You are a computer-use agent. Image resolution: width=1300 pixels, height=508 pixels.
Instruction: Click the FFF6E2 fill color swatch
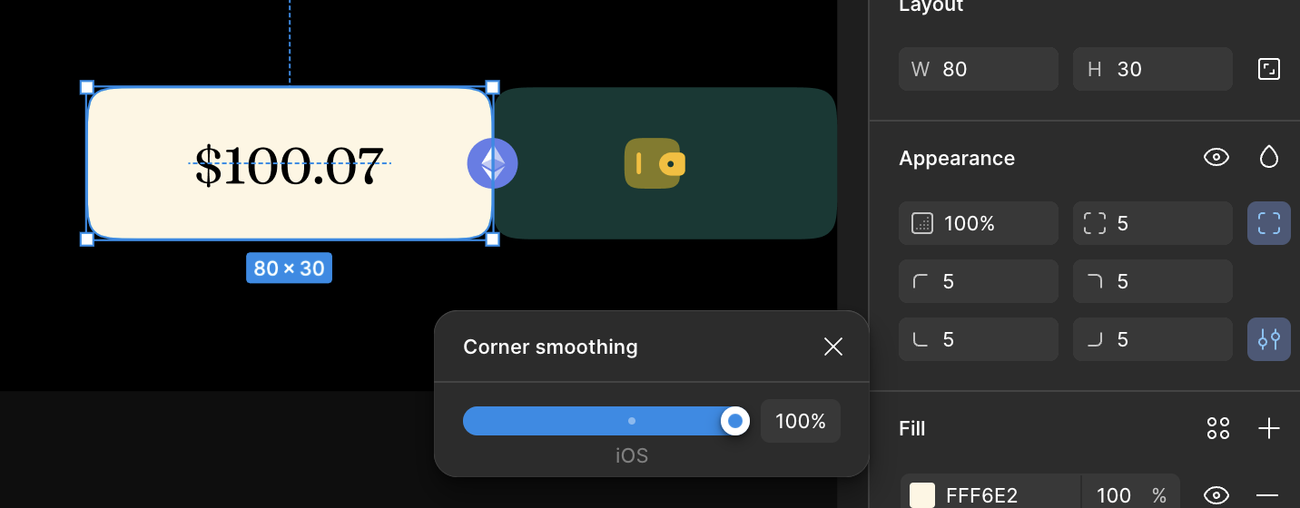point(922,495)
